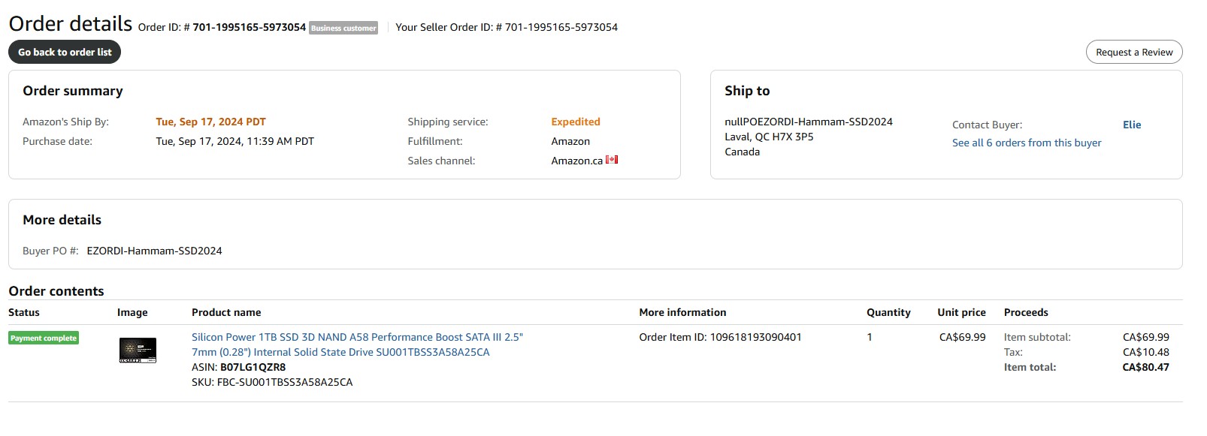Viewport: 1207px width, 436px height.
Task: Click the Proceeds column header
Action: pos(1026,312)
